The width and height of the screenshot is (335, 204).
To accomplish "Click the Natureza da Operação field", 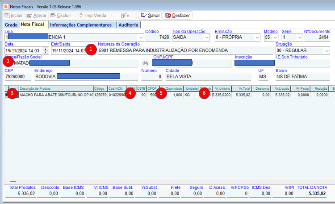I will 186,50.
